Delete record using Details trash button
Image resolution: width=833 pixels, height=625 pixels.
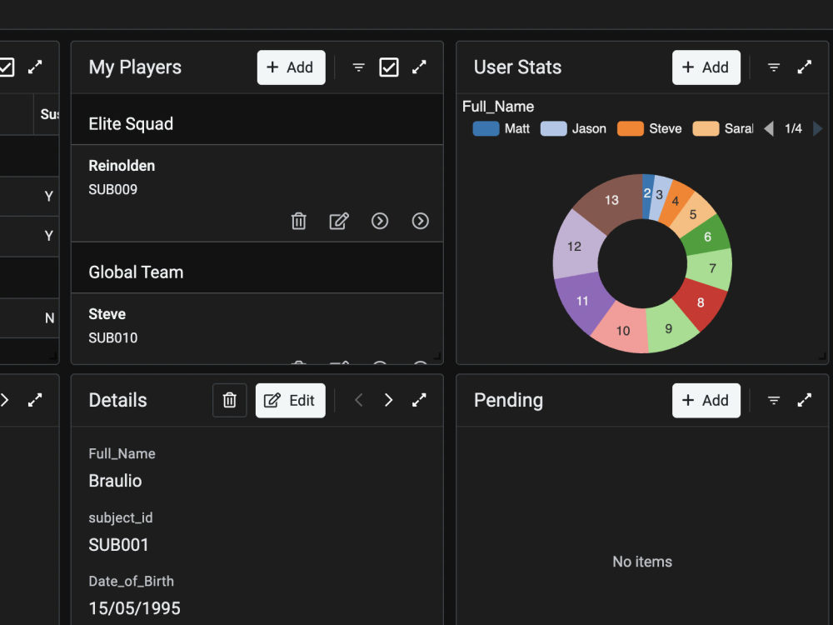tap(230, 400)
